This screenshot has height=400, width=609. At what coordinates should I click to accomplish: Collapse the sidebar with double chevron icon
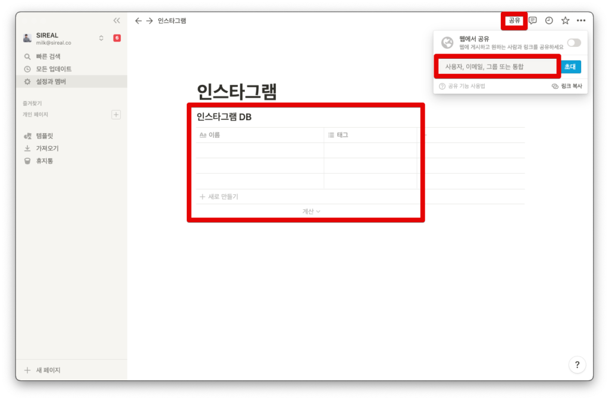pyautogui.click(x=117, y=21)
